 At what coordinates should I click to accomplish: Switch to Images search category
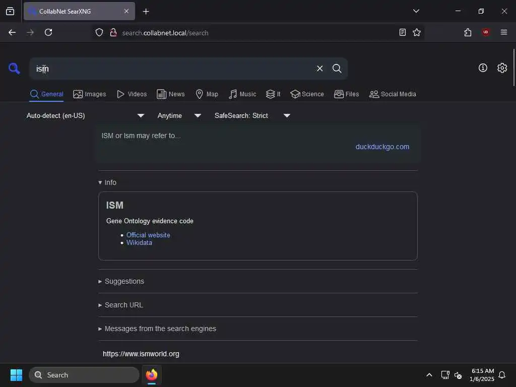point(90,94)
